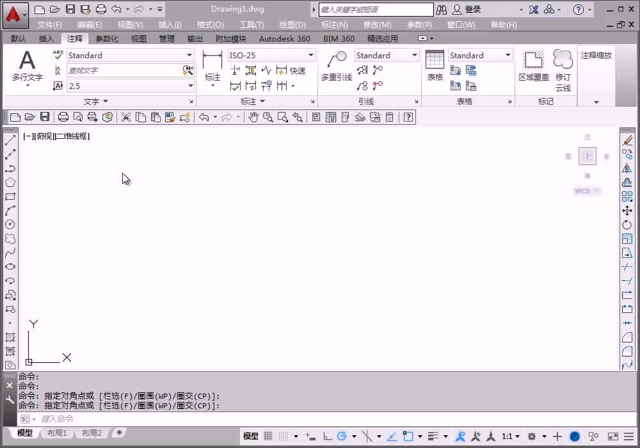Open the multileader style Standard dropdown
640x448 pixels.
415,55
